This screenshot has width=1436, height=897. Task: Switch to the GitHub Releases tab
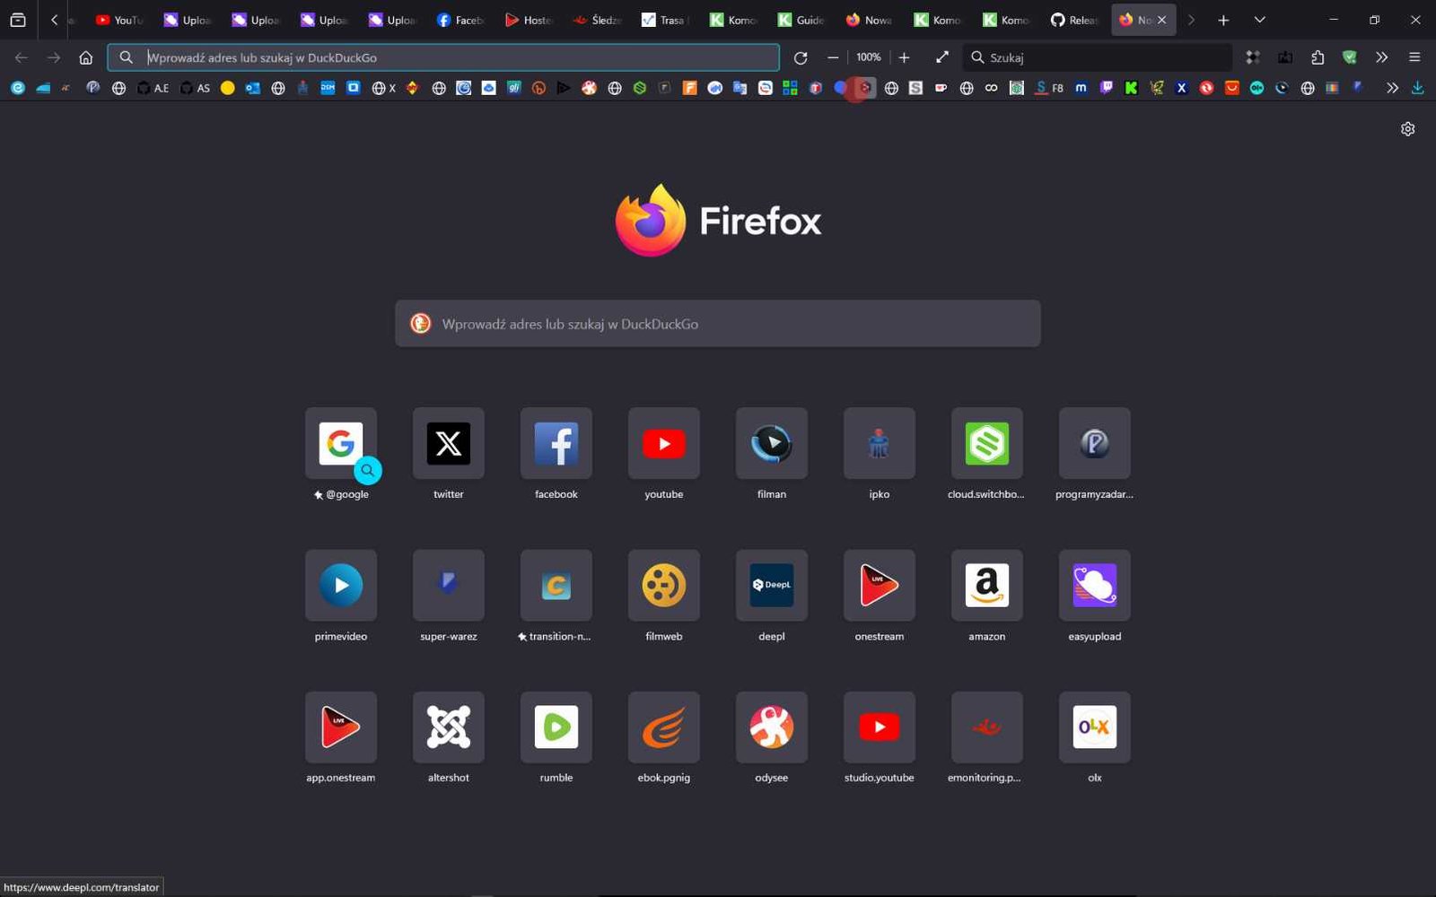1075,20
